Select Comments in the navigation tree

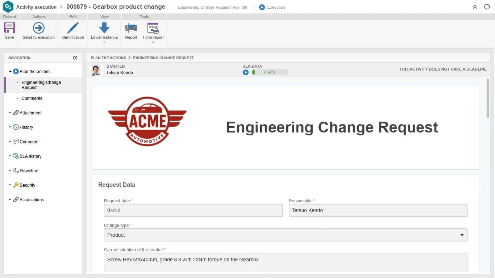[32, 98]
